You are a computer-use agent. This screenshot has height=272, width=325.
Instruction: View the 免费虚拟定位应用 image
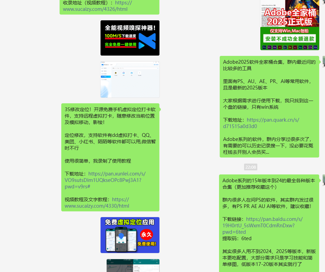pos(130,235)
